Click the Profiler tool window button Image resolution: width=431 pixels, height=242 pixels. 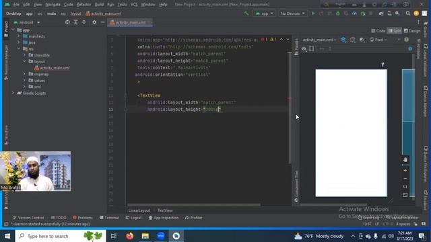tap(194, 218)
